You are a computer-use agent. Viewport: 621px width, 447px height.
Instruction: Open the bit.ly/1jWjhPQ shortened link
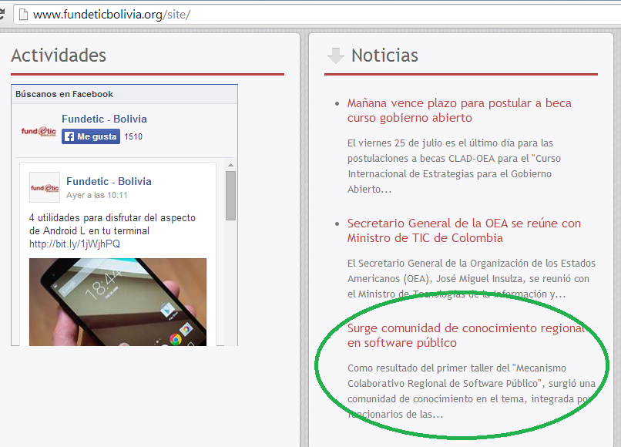(75, 244)
